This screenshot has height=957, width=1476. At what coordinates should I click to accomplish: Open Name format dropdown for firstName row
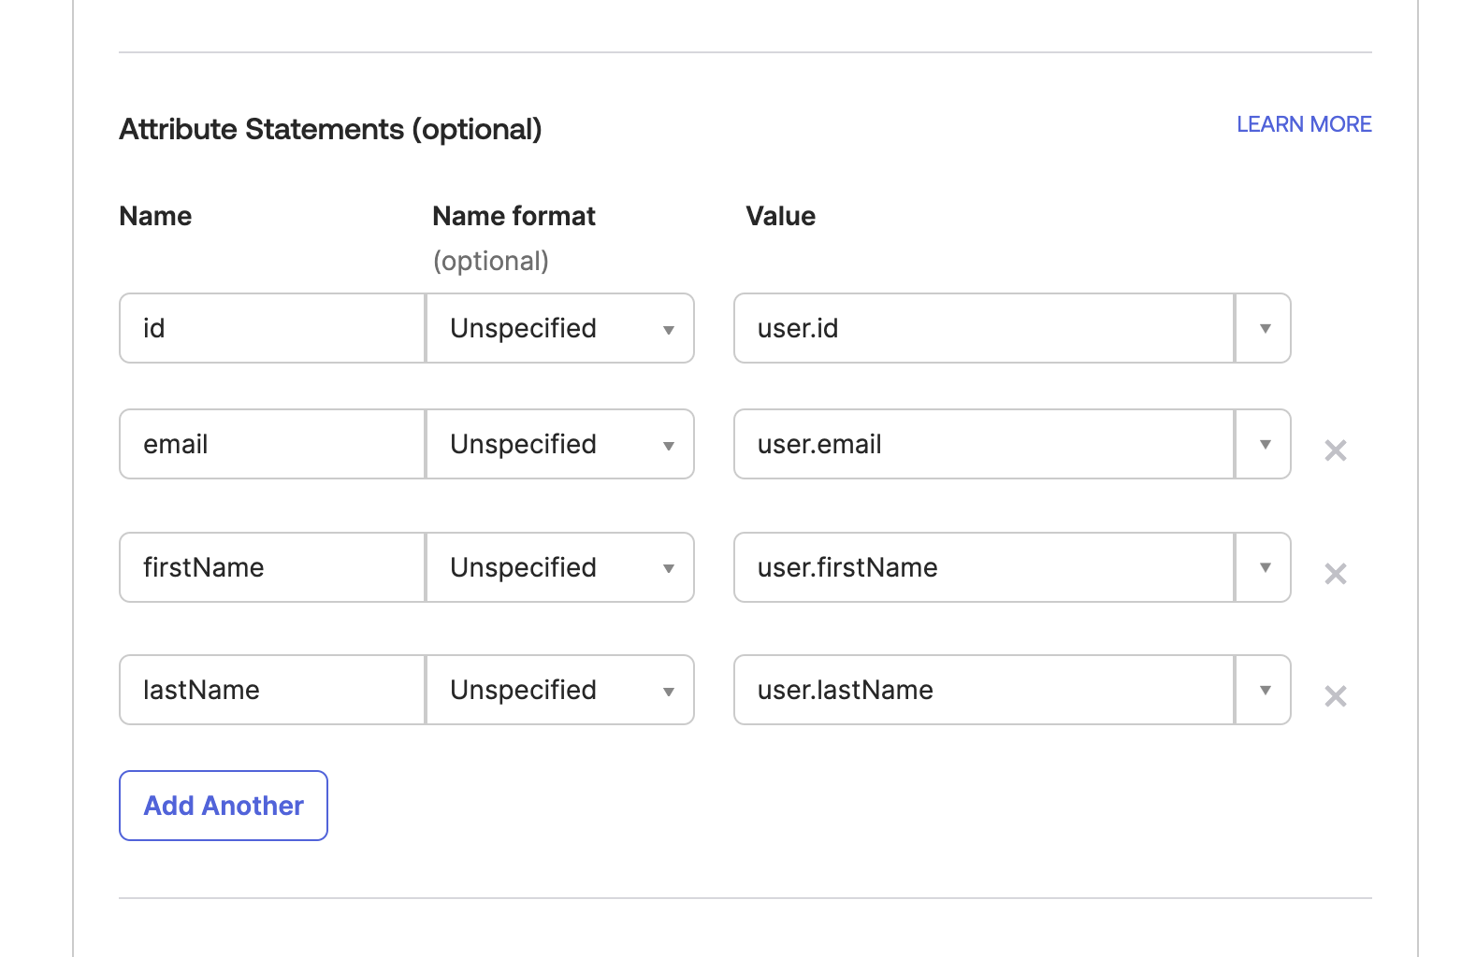(x=560, y=567)
